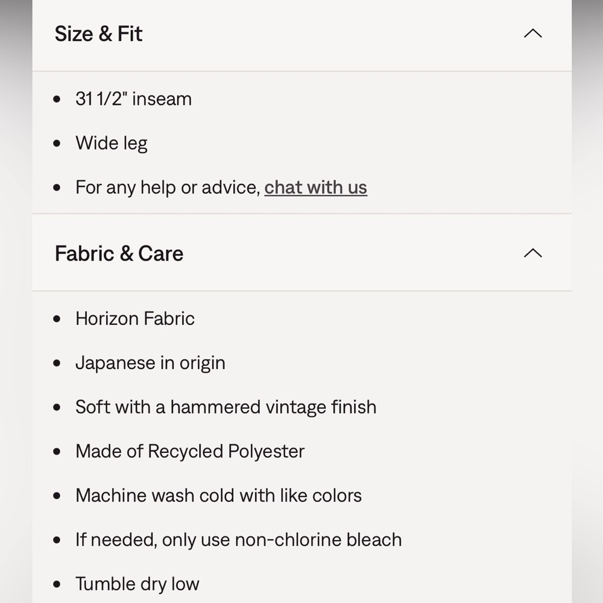
Task: Collapse the Fabric & Care section chevron
Action: (532, 253)
